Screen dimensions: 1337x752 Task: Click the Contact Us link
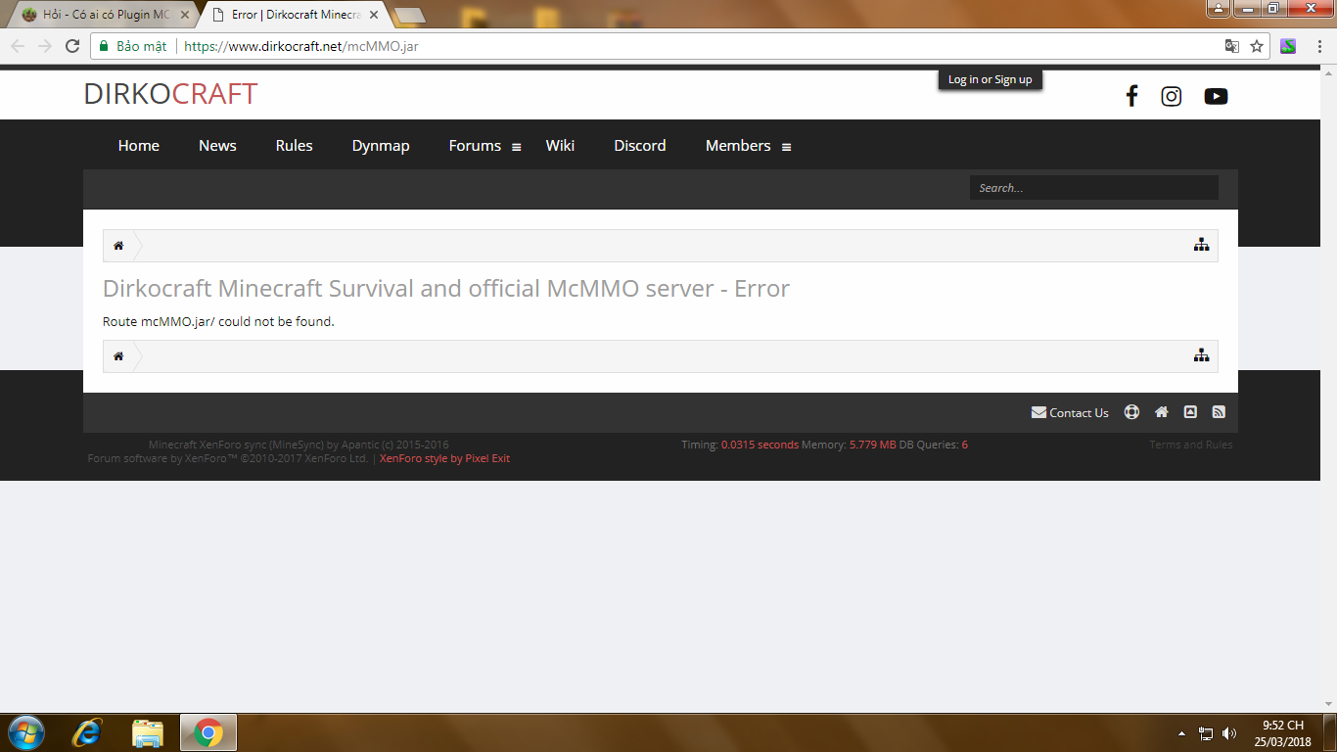pos(1070,412)
